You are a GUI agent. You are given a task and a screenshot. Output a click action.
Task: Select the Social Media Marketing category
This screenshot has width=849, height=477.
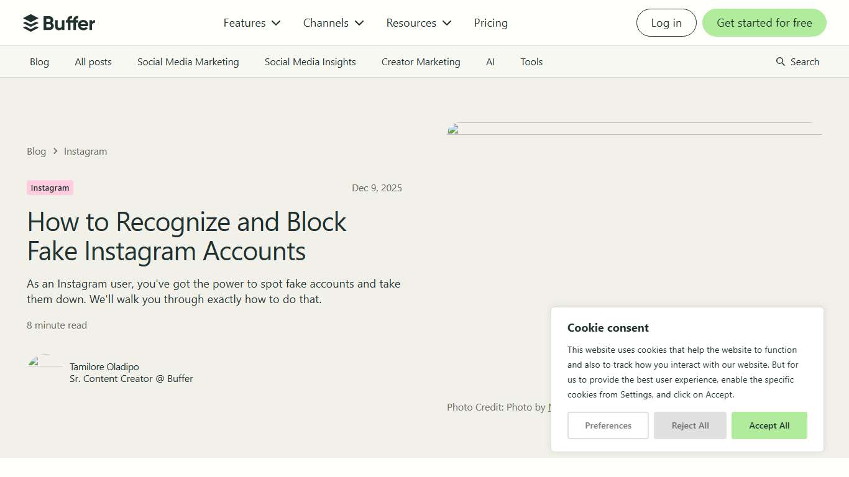(188, 61)
